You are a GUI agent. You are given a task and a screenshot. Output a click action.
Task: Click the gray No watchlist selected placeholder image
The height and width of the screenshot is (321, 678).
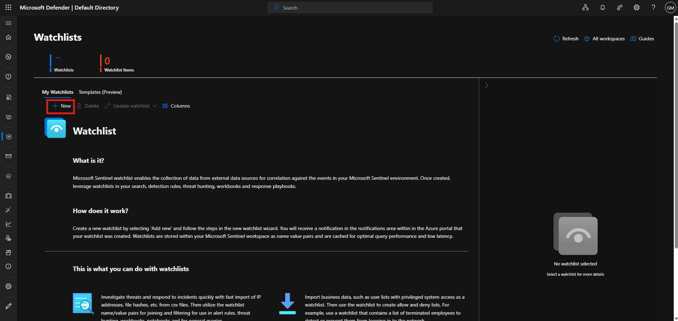pyautogui.click(x=575, y=234)
